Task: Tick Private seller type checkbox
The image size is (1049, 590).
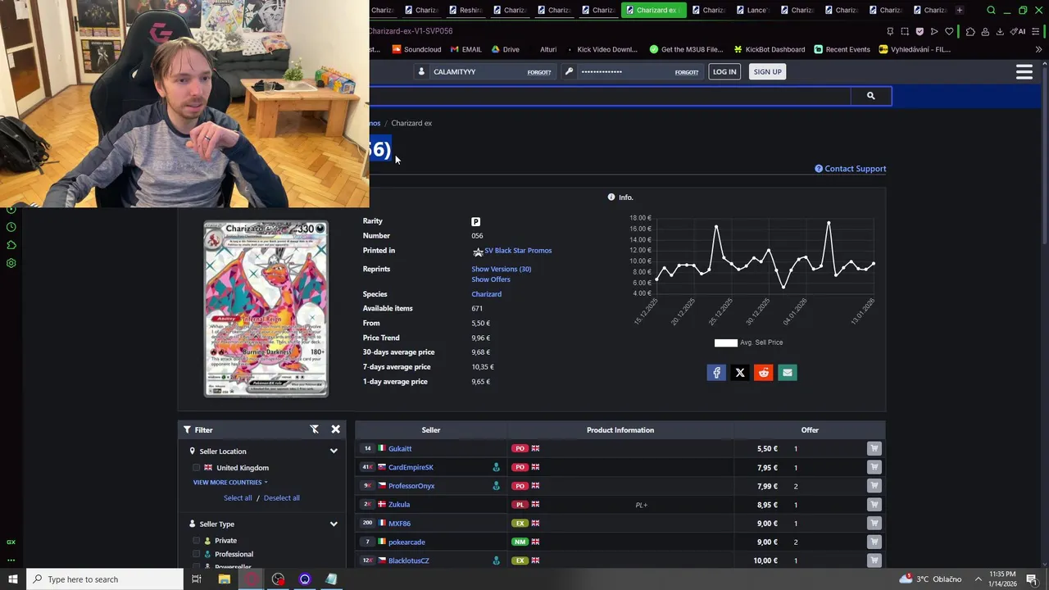Action: point(196,541)
